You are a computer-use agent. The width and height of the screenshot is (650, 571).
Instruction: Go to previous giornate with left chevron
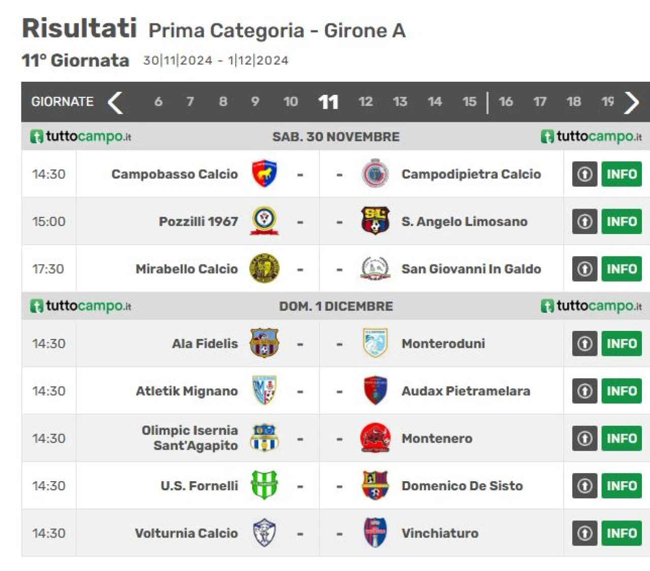tap(116, 103)
